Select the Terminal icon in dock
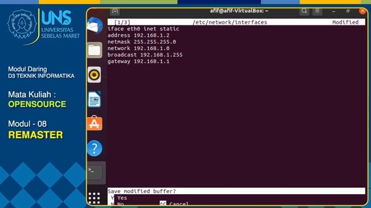 tap(94, 173)
